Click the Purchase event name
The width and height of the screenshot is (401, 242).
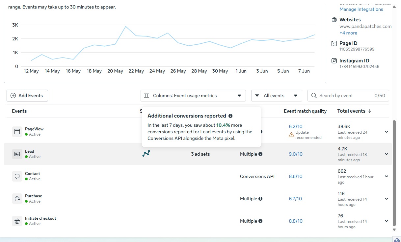[x=34, y=196]
